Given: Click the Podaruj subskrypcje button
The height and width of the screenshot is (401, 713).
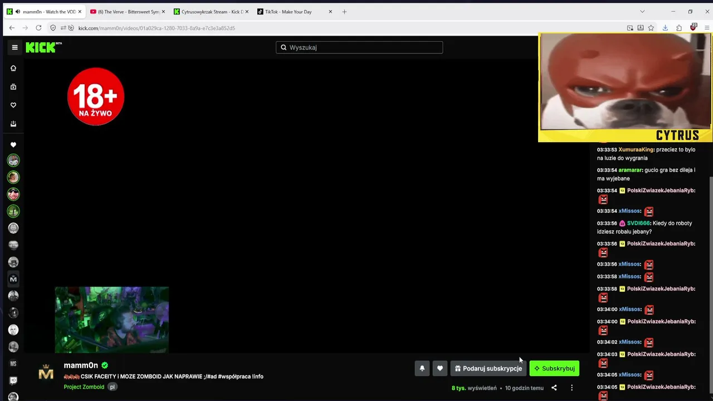Looking at the screenshot, I should 488,368.
